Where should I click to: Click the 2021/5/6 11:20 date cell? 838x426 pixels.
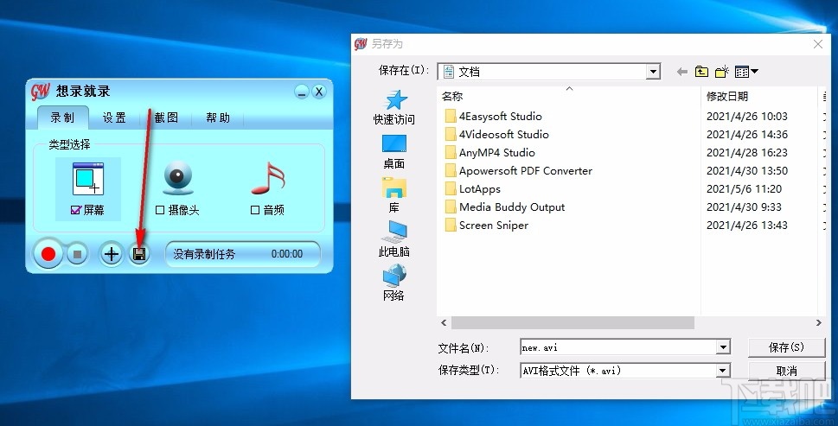coord(744,189)
